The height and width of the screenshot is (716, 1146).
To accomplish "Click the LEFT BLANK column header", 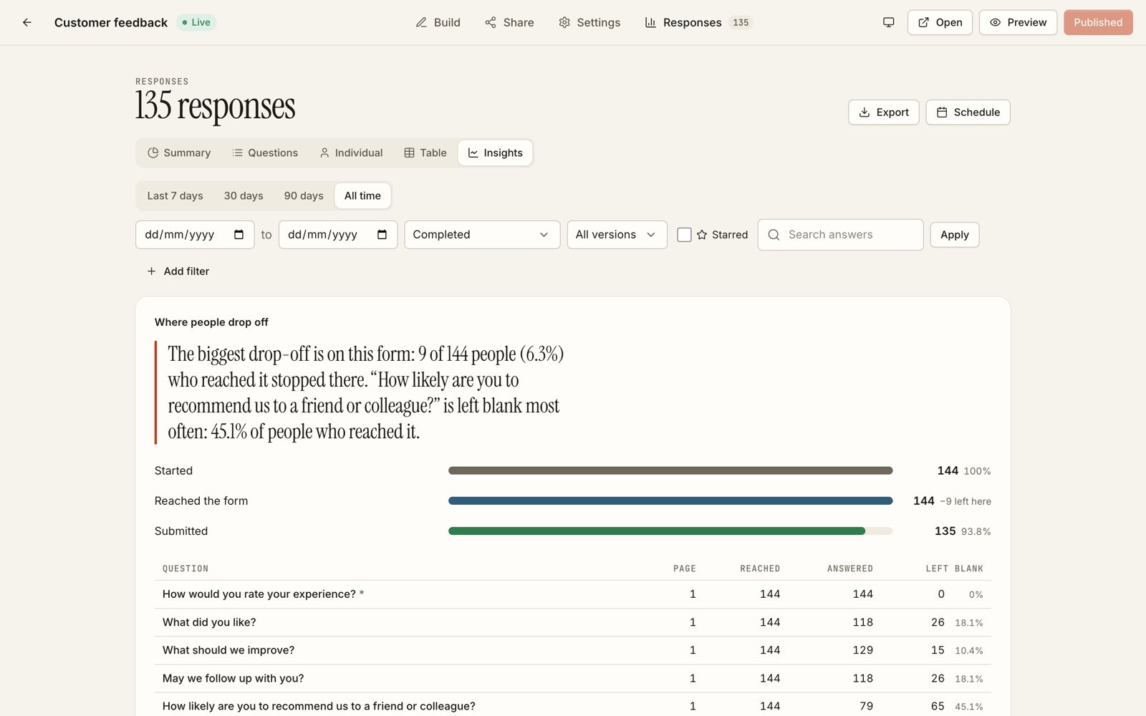I will coord(954,569).
